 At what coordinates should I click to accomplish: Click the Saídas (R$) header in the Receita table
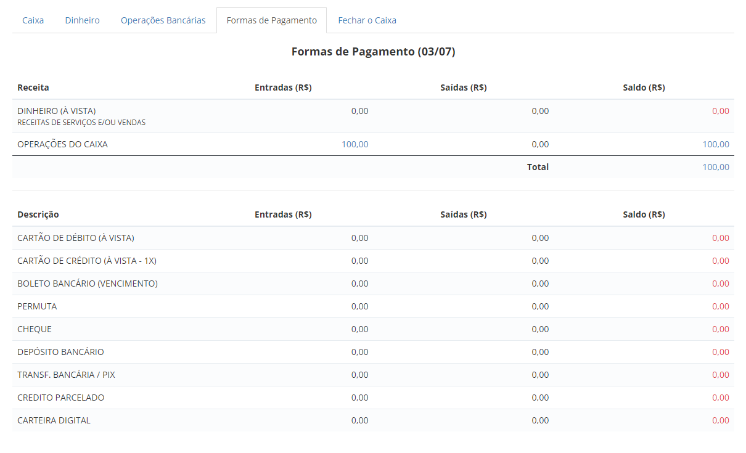pyautogui.click(x=464, y=88)
